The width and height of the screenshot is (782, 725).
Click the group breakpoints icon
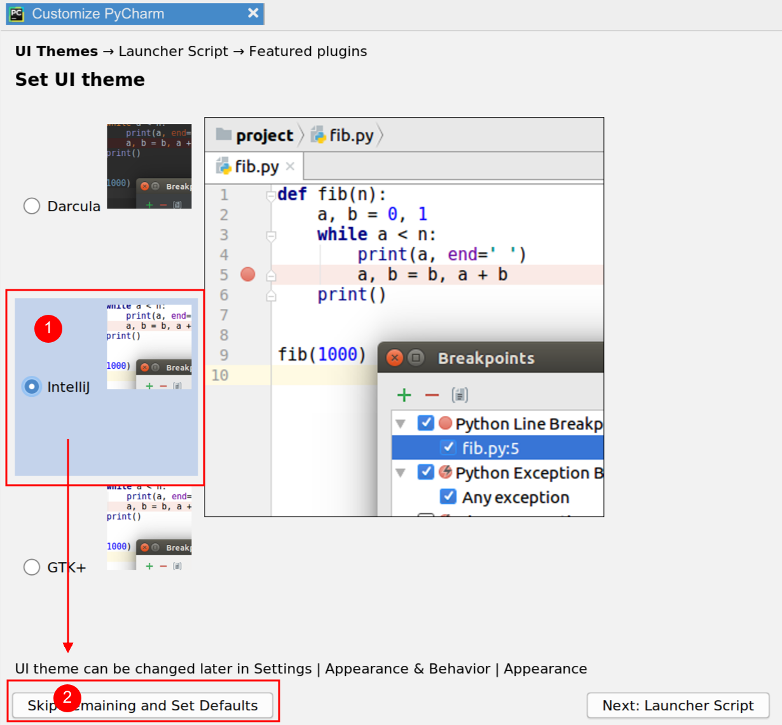click(460, 395)
